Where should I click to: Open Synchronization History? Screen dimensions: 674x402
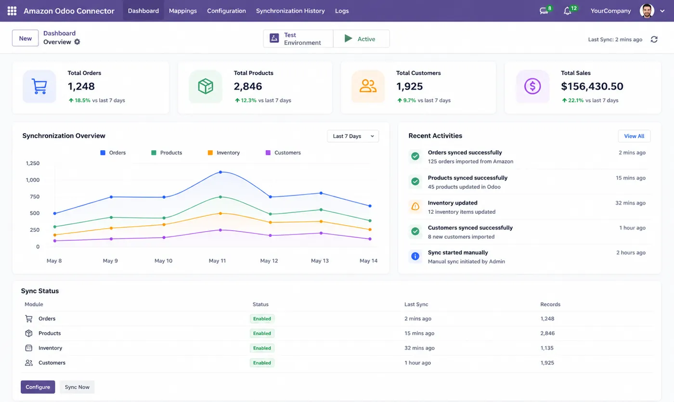click(x=290, y=11)
